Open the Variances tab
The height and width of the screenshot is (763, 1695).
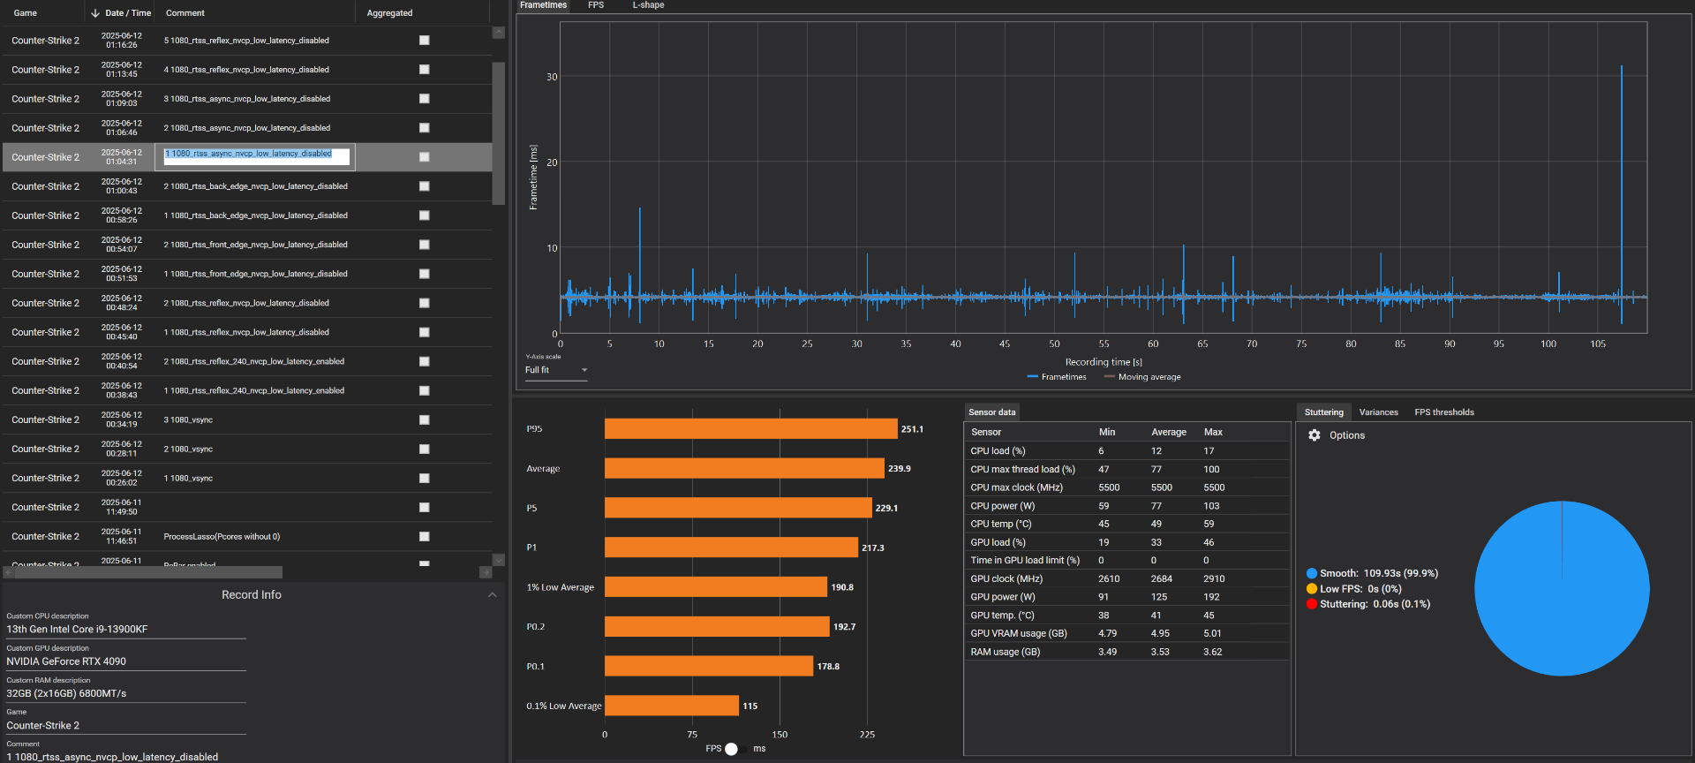tap(1378, 412)
